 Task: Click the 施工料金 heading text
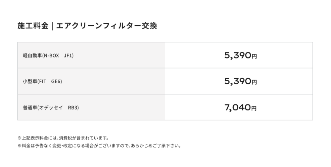click(x=33, y=26)
